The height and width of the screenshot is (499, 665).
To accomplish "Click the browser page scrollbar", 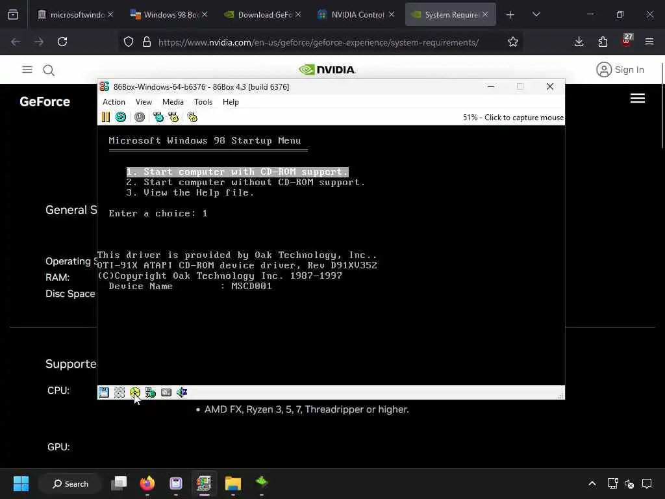I will tap(662, 106).
